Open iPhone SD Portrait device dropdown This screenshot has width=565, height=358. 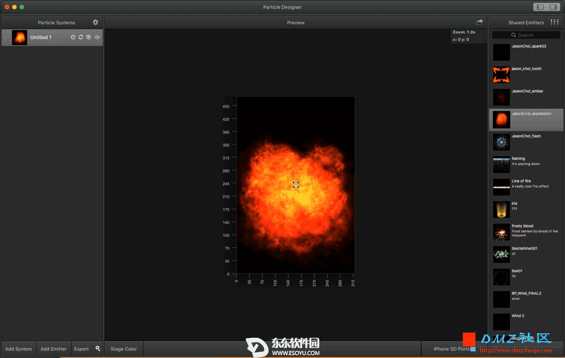454,349
